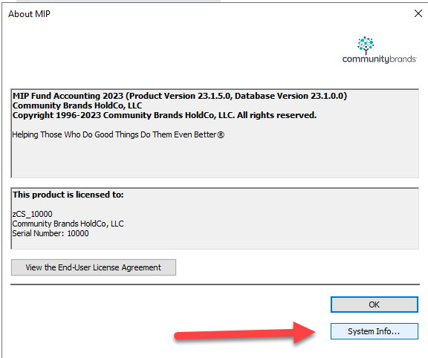The height and width of the screenshot is (358, 428).
Task: View the End-User License Agreement
Action: pos(94,267)
